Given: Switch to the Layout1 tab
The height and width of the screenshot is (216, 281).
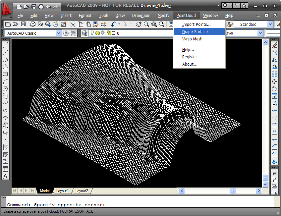Looking at the screenshot, I should click(62, 191).
